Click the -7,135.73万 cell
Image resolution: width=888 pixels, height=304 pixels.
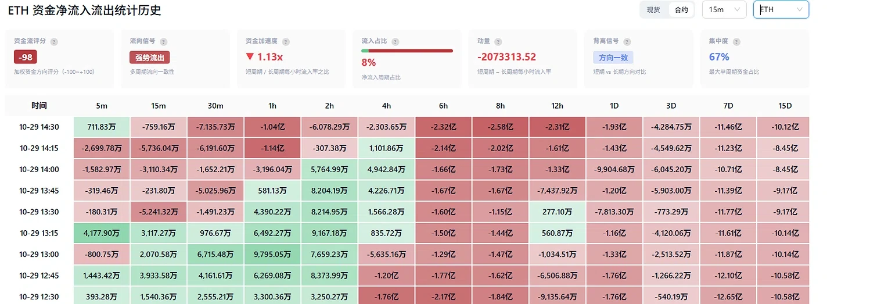click(x=215, y=127)
